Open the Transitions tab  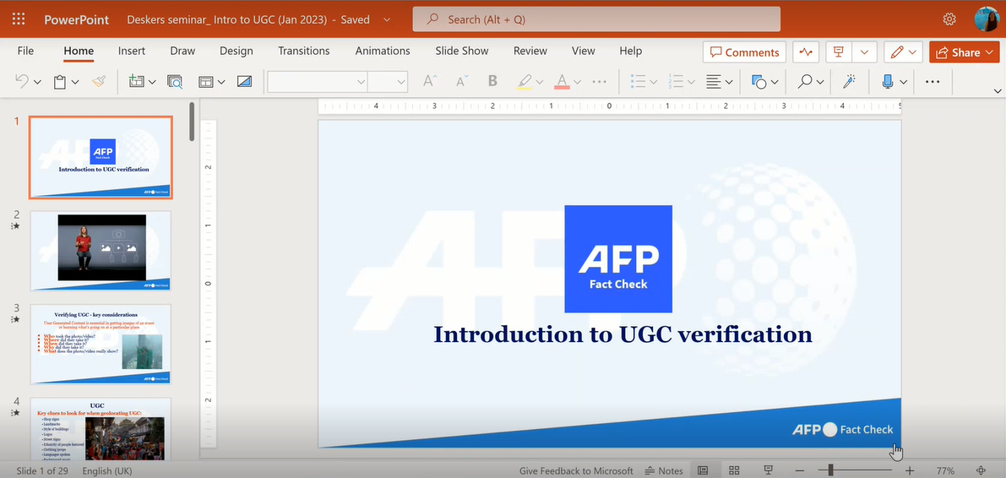303,51
